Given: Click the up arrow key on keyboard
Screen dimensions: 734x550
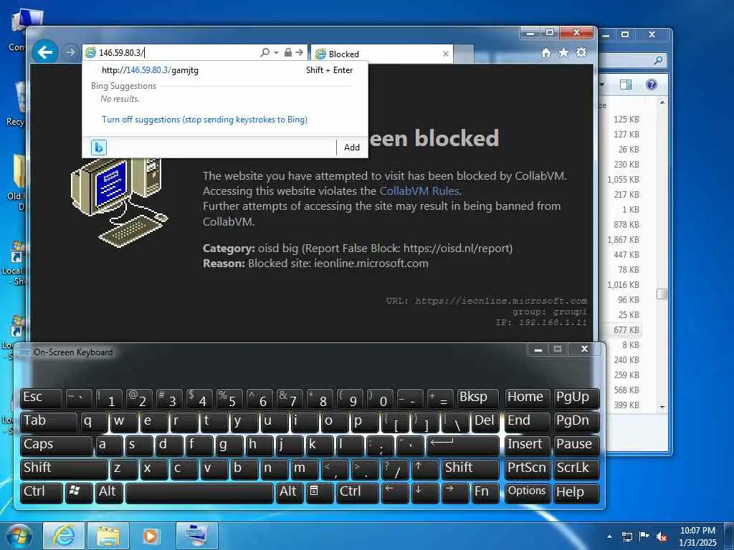Looking at the screenshot, I should 425,468.
